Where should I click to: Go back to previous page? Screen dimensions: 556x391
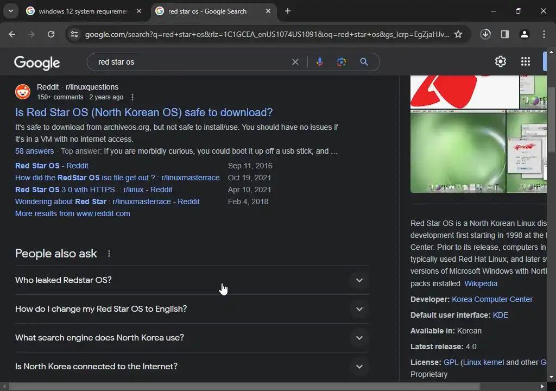pyautogui.click(x=12, y=34)
